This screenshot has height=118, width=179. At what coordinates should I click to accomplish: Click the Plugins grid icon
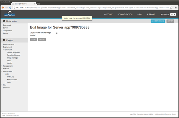(4, 40)
